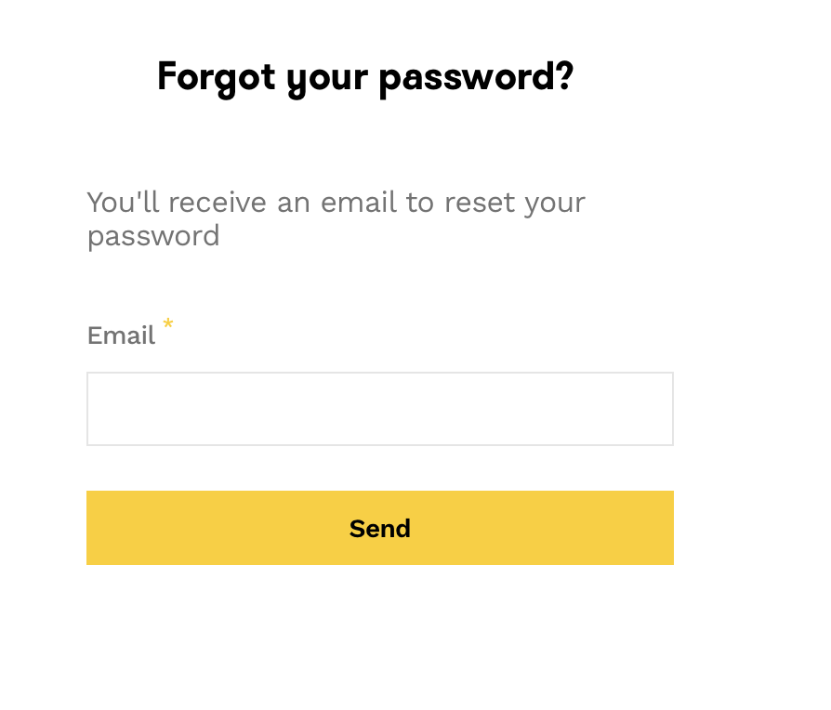Click the asterisk beside the Email label

168,324
